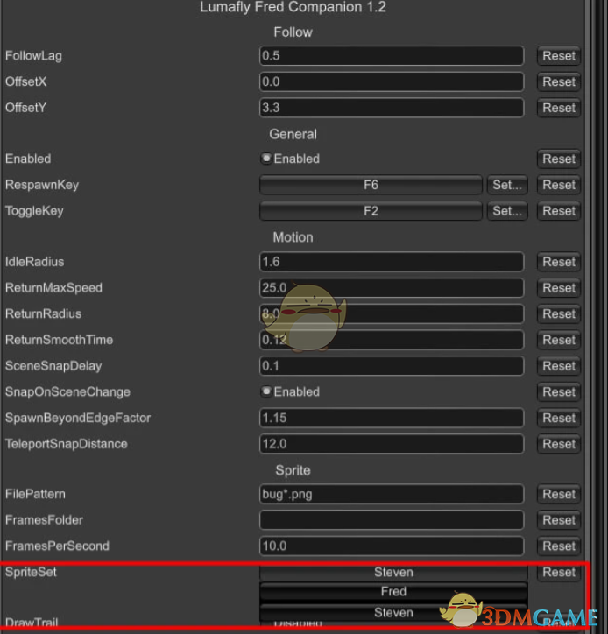608x634 pixels.
Task: Reset the General Enabled setting
Action: point(559,158)
